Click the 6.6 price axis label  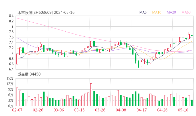(x=11, y=64)
